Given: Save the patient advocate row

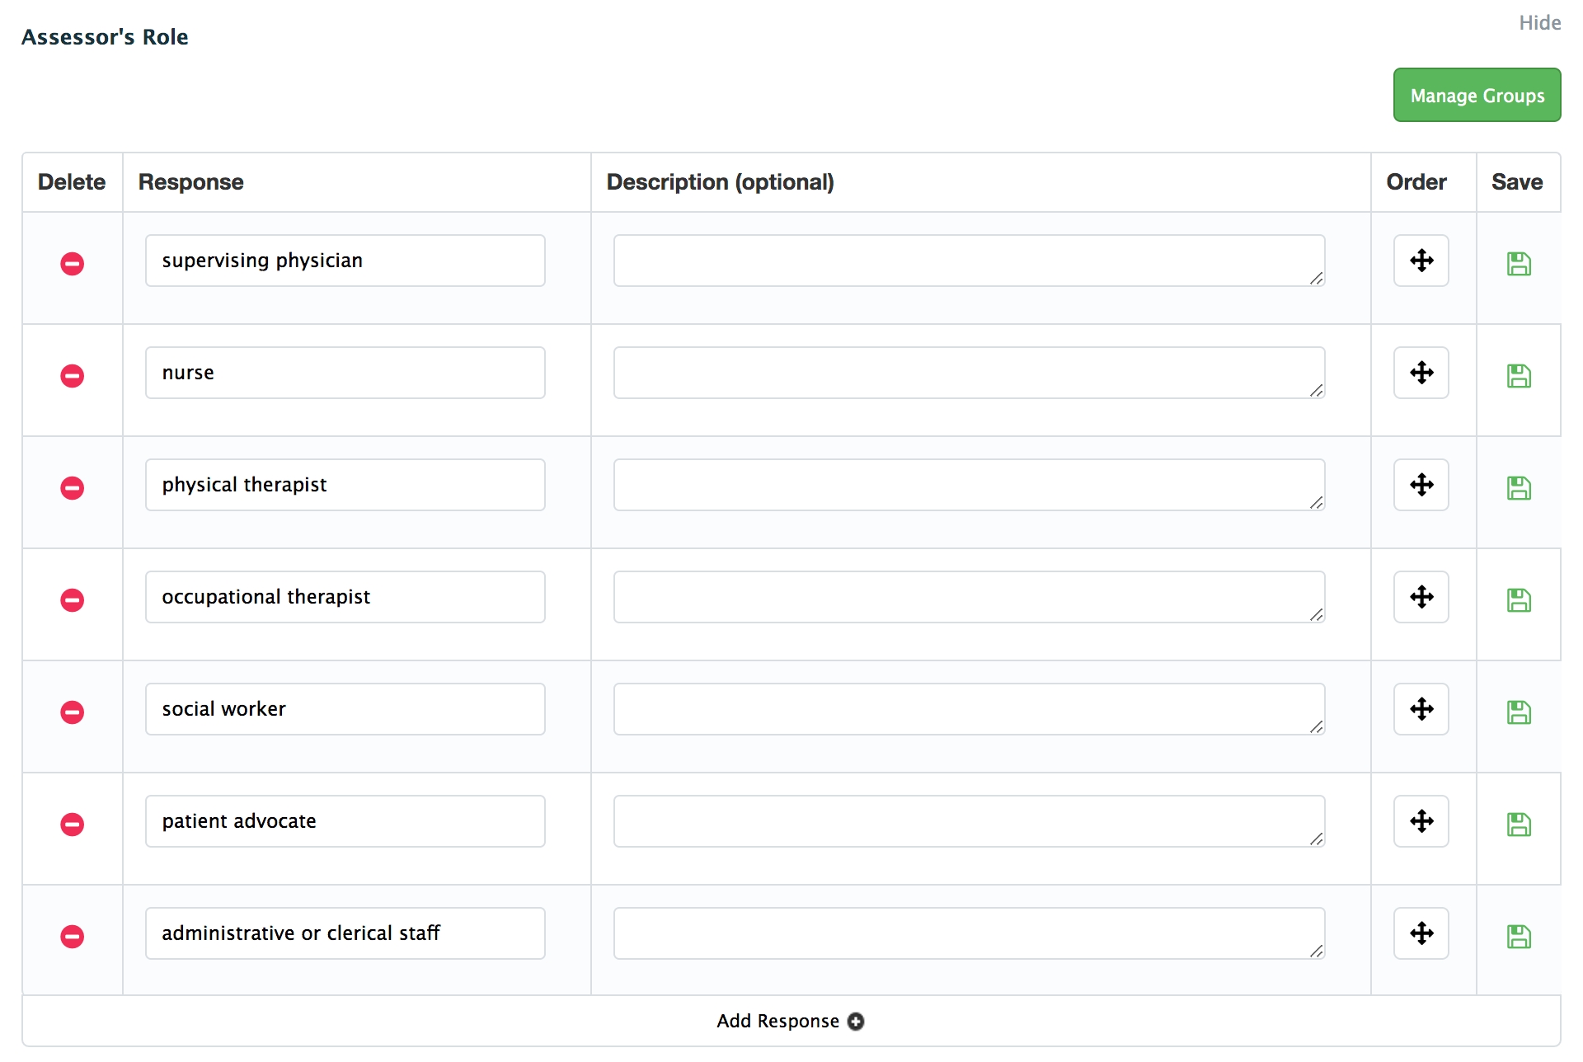Looking at the screenshot, I should (x=1519, y=825).
